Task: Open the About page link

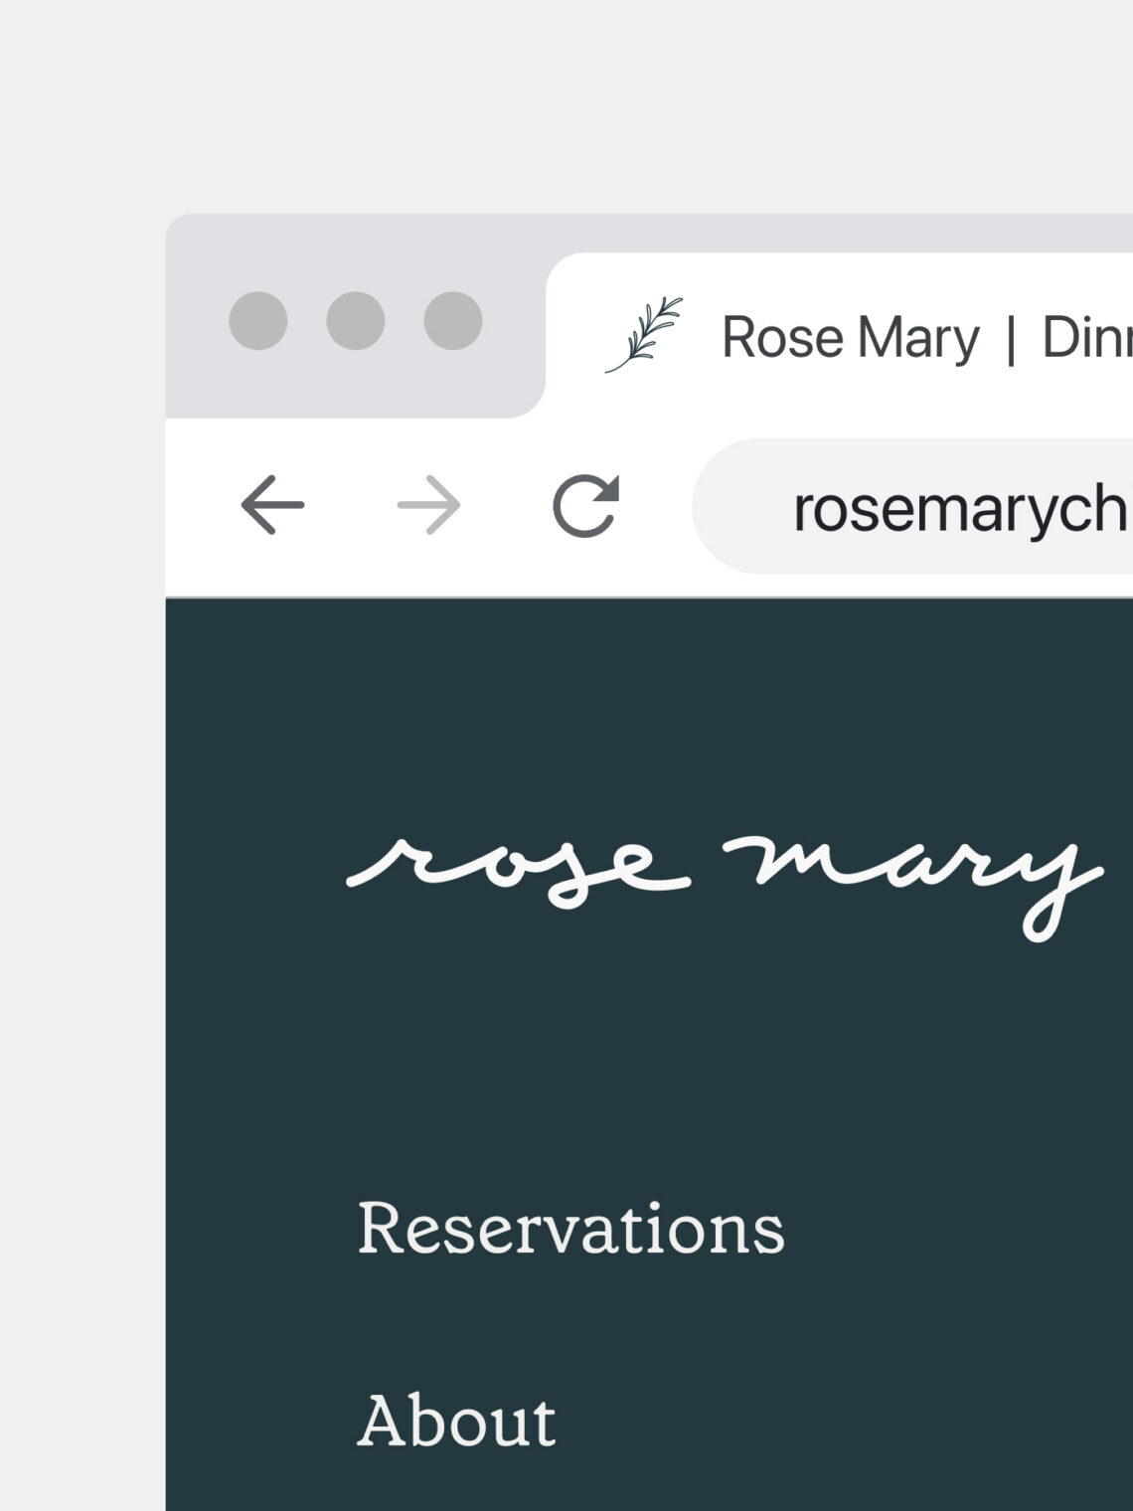Action: click(x=456, y=1420)
